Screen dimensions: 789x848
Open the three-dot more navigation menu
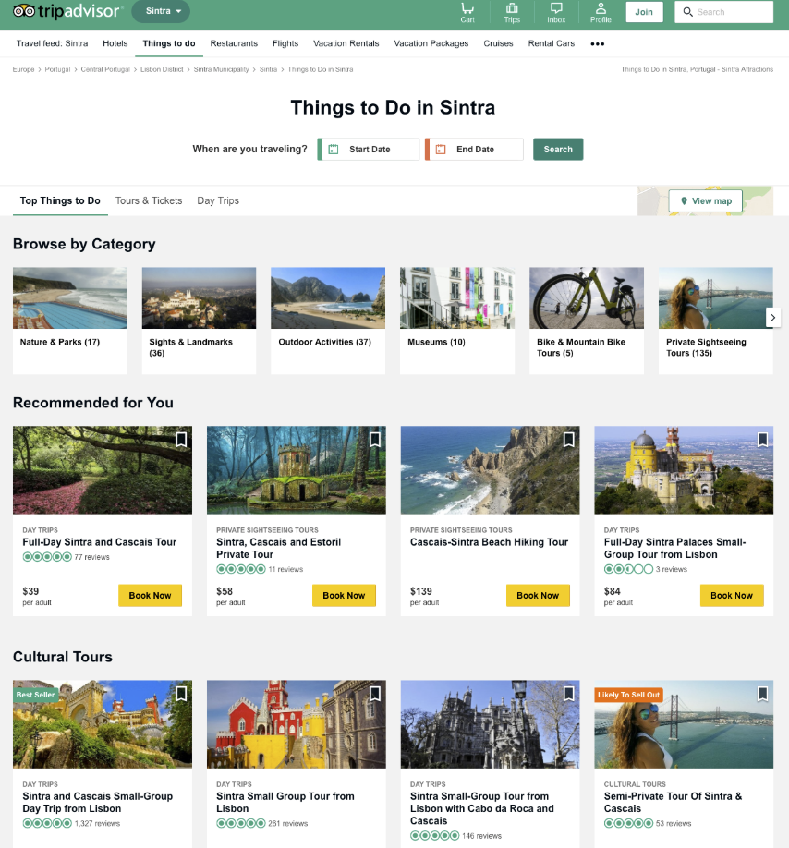tap(597, 43)
